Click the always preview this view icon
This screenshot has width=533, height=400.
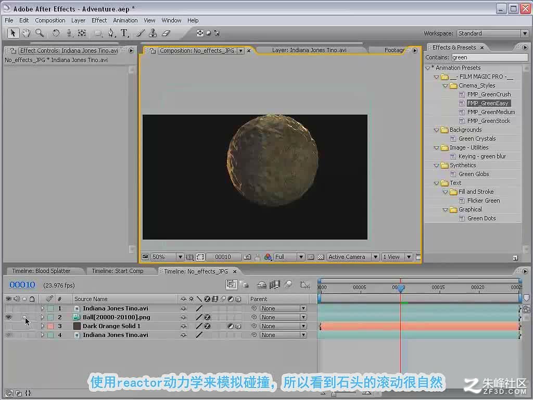(x=145, y=257)
